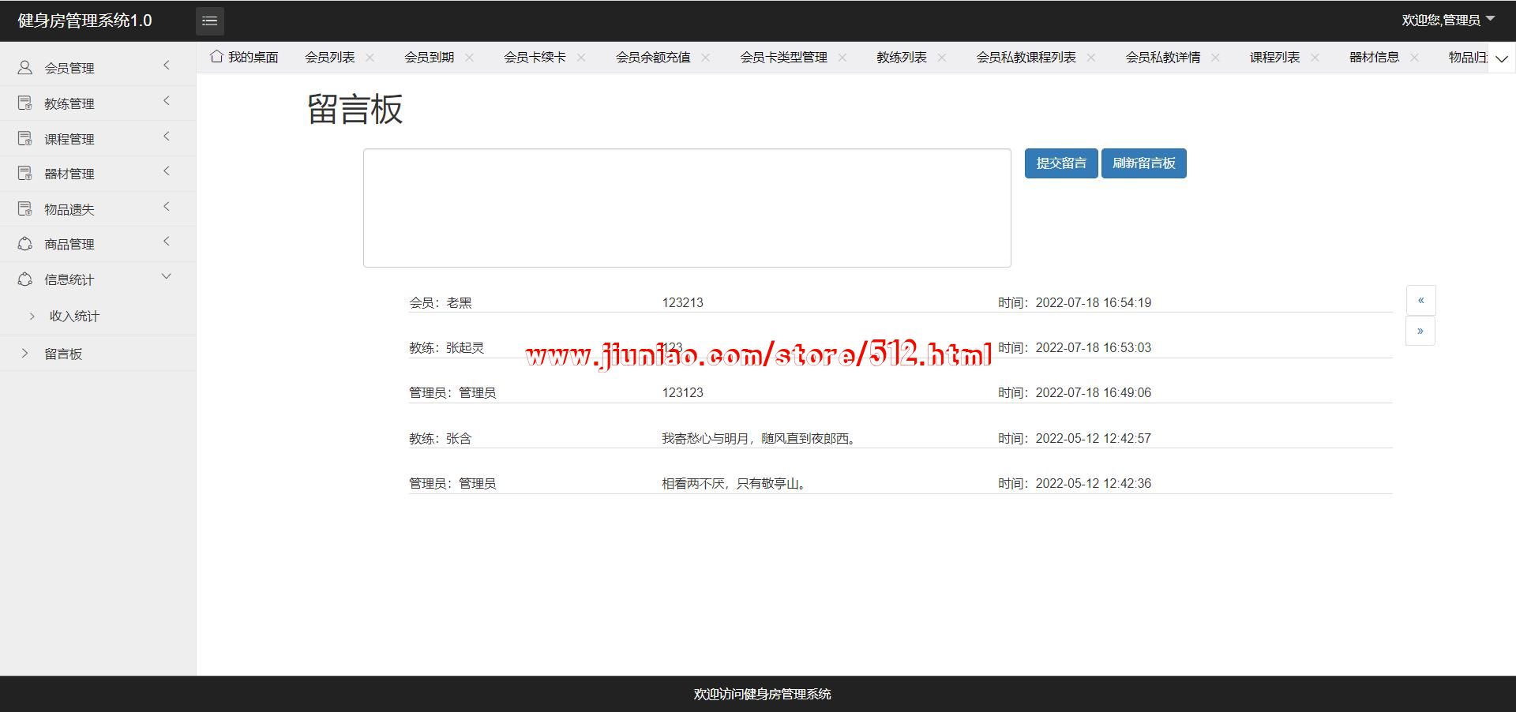The width and height of the screenshot is (1516, 712).
Task: Switch to the 会员余额充值 tab
Action: click(x=652, y=58)
